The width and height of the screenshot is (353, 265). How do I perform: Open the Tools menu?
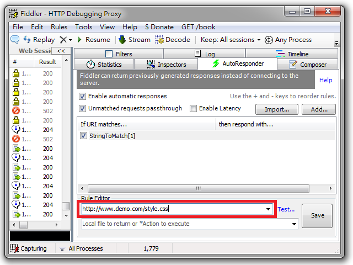83,27
